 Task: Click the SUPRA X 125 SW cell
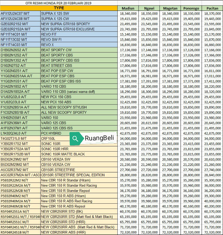coord(79,14)
